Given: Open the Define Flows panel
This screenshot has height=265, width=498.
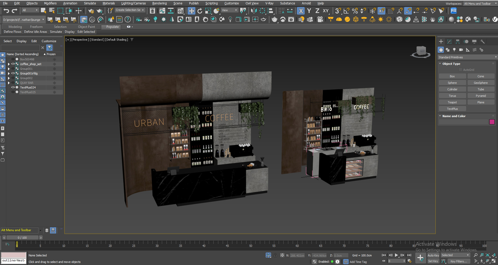Looking at the screenshot, I should click(x=12, y=32).
